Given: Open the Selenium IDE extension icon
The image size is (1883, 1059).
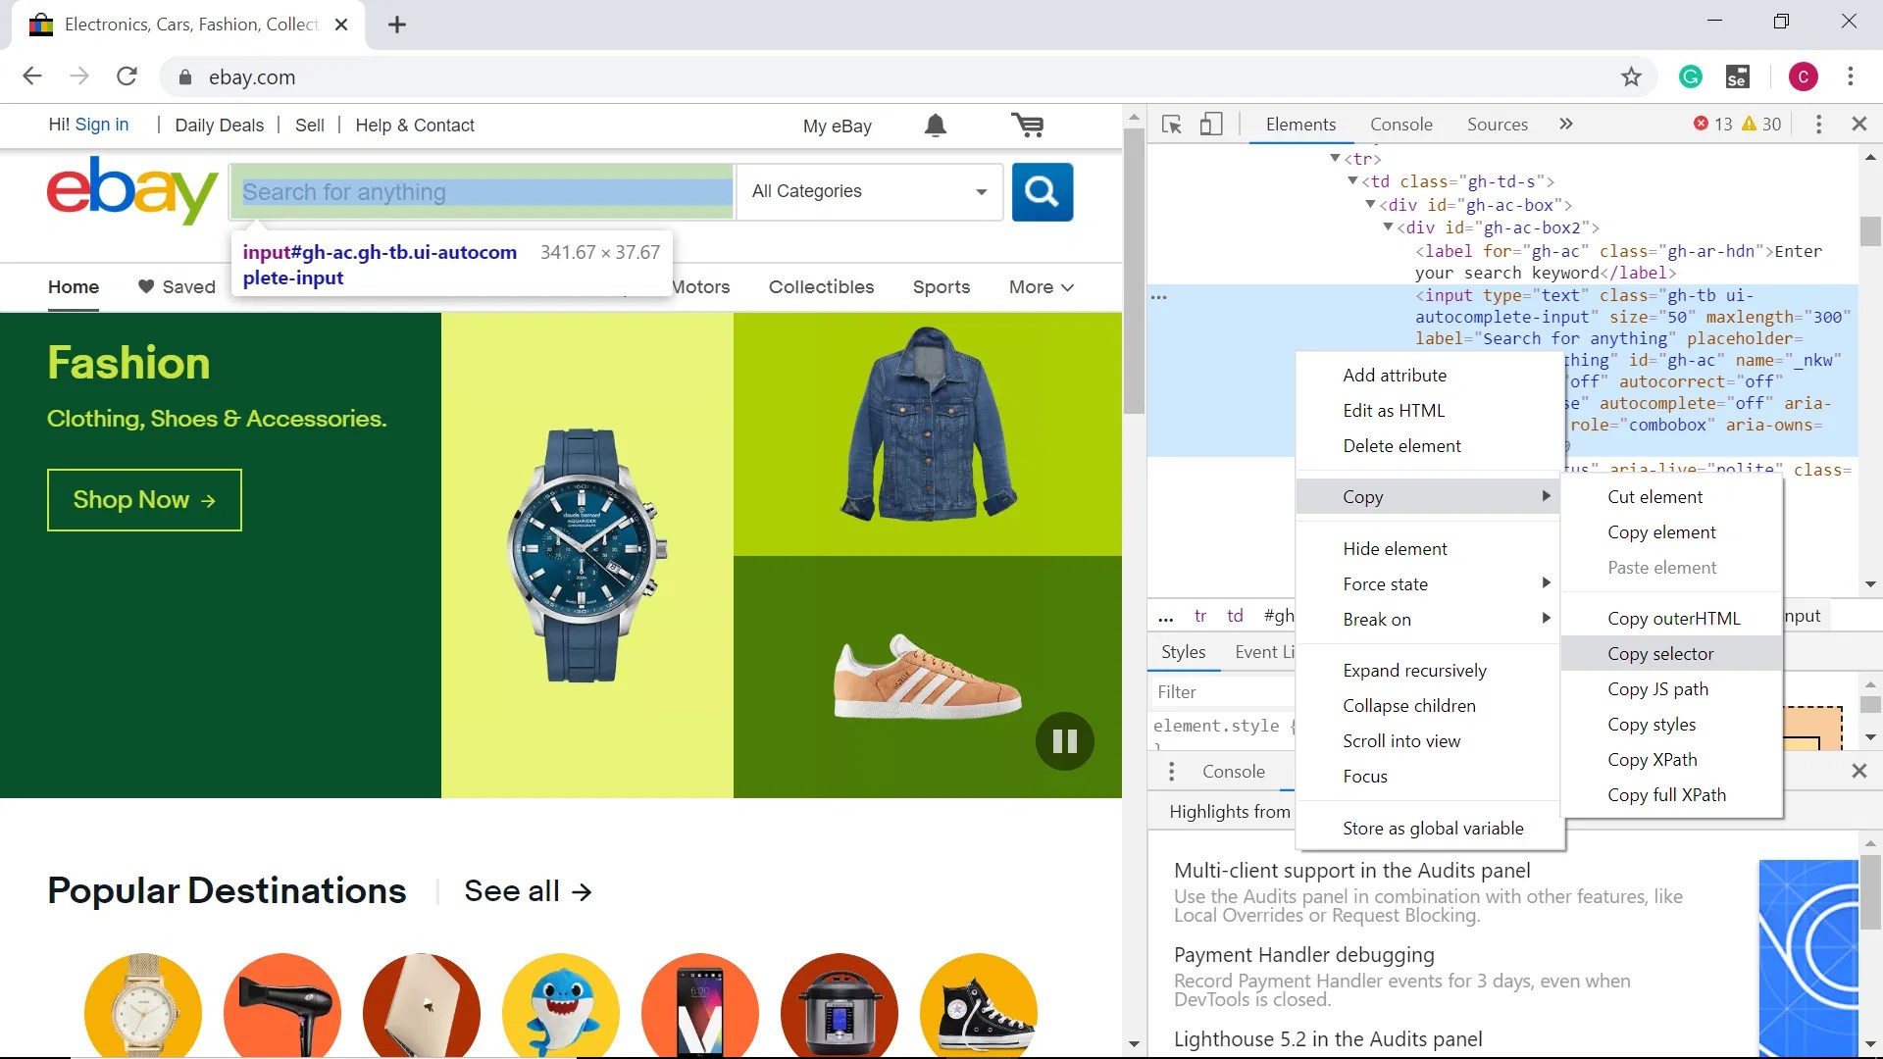Looking at the screenshot, I should (x=1737, y=76).
